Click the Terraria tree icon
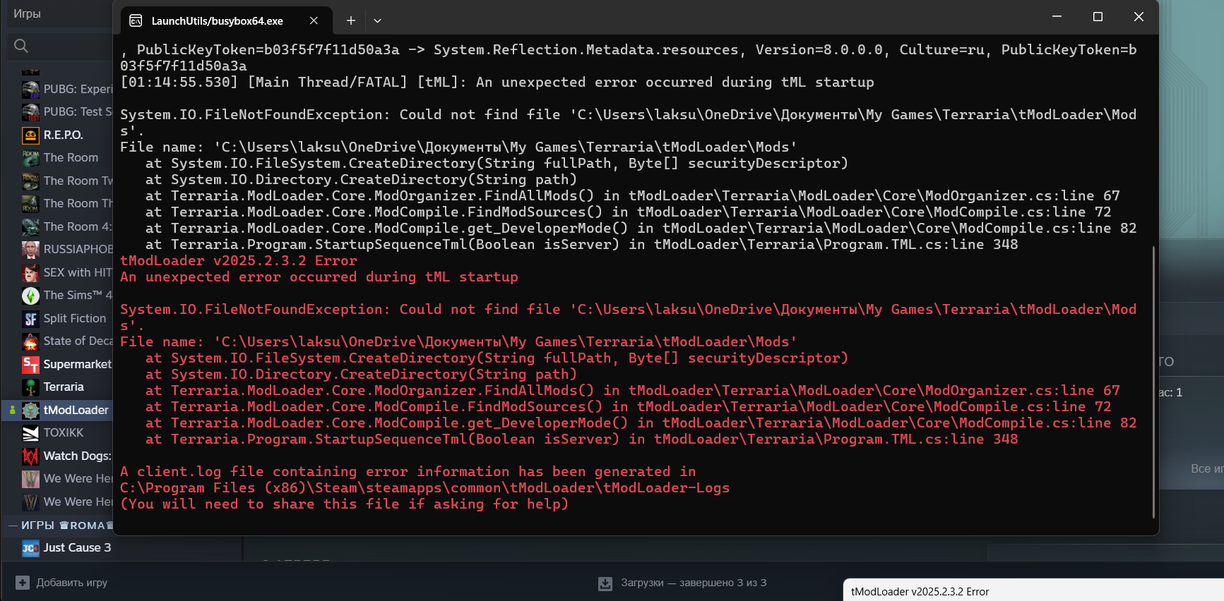Screen dimensions: 1224x601 (30, 387)
